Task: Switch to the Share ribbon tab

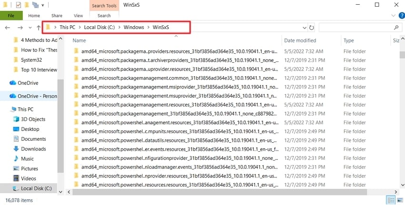Action: (x=57, y=16)
